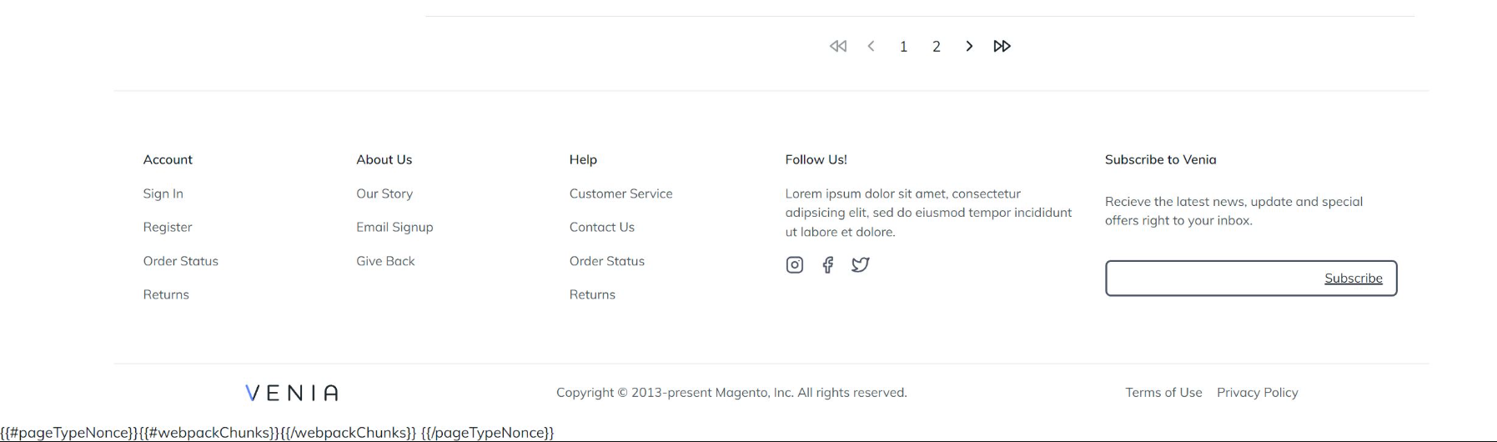
Task: Open the Facebook social icon
Action: (827, 265)
